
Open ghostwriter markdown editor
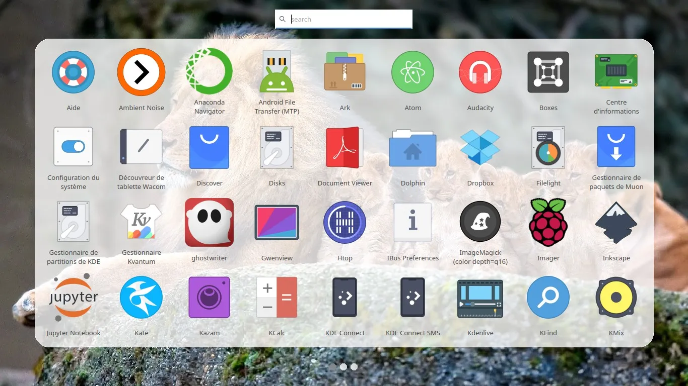[209, 222]
